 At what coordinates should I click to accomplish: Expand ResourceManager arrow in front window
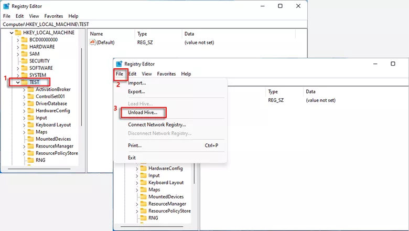pos(137,204)
